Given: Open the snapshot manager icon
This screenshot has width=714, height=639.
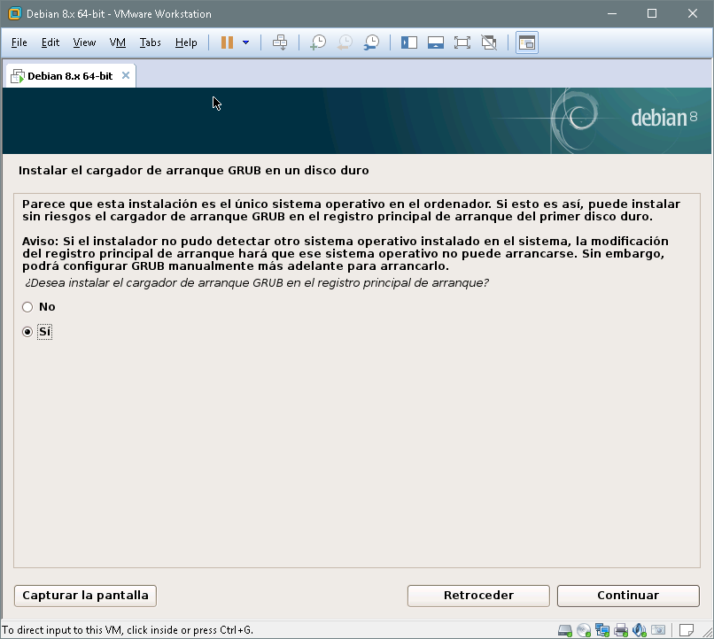Looking at the screenshot, I should click(372, 42).
